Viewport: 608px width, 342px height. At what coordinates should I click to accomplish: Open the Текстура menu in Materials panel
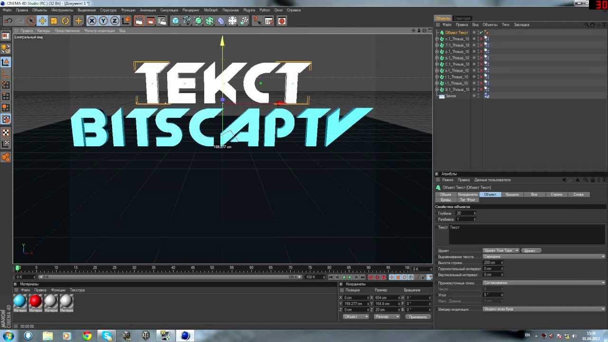[77, 290]
